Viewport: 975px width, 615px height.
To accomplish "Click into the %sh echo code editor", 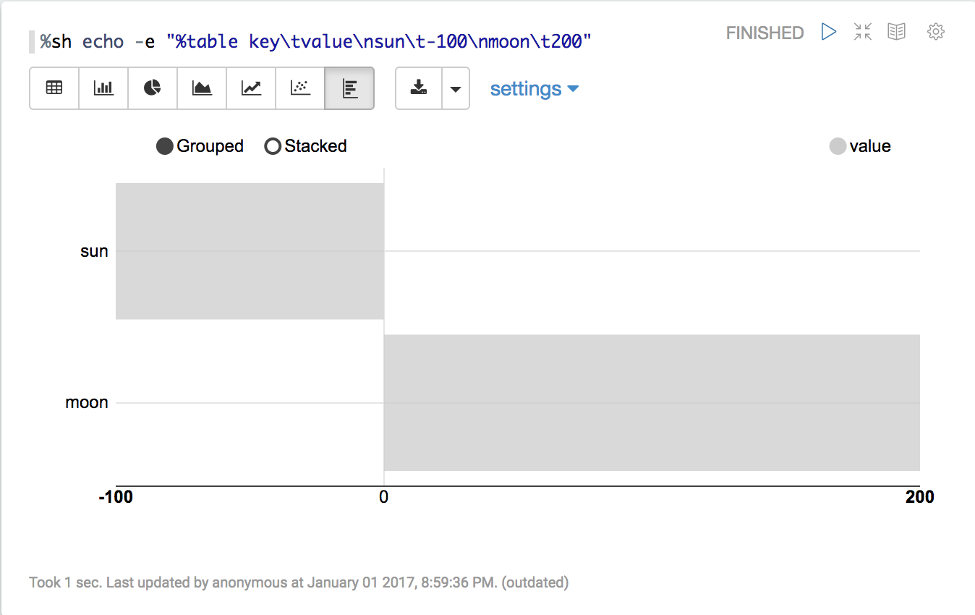I will tap(315, 42).
